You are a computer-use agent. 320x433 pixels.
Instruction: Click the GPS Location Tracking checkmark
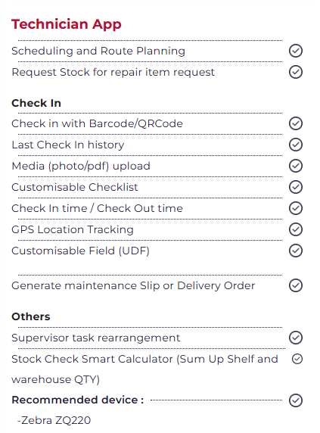coord(296,229)
